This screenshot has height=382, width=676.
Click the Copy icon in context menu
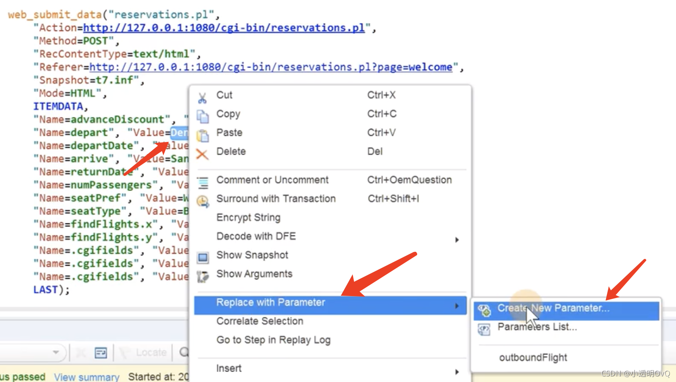[203, 116]
